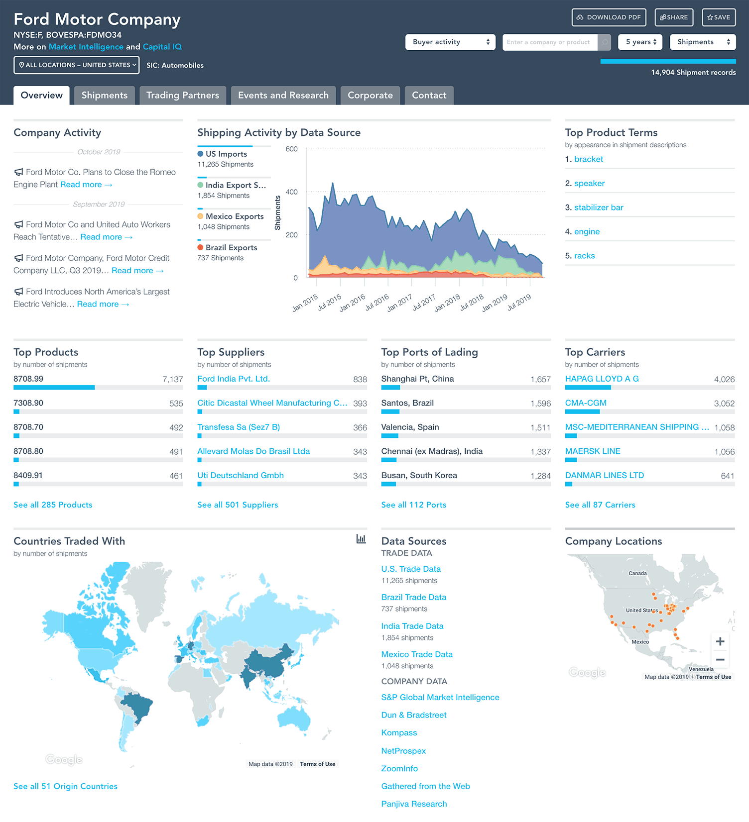Click megaphone icon beside Romeo Engine Plant news
The height and width of the screenshot is (822, 749).
(19, 172)
